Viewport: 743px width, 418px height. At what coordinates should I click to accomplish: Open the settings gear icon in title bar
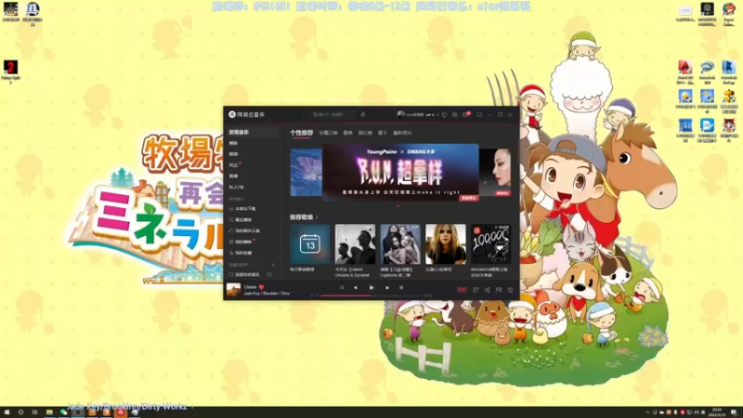coord(455,114)
